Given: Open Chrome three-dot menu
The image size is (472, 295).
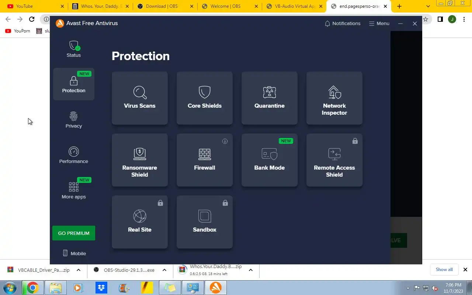Looking at the screenshot, I should 464,19.
